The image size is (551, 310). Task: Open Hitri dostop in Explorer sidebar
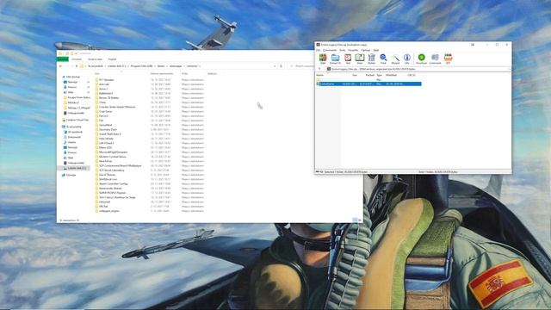72,77
